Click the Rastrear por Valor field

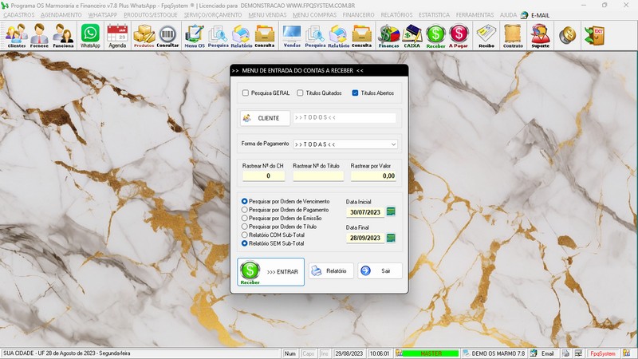[x=373, y=176]
